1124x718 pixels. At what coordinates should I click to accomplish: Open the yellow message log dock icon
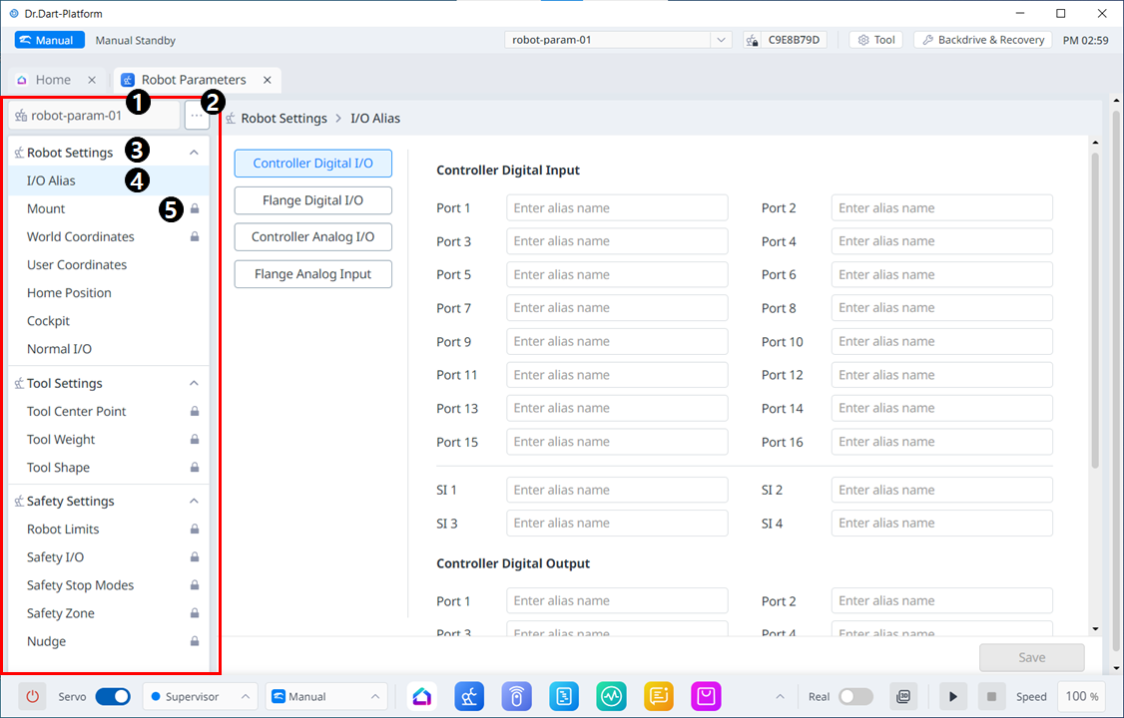click(659, 696)
